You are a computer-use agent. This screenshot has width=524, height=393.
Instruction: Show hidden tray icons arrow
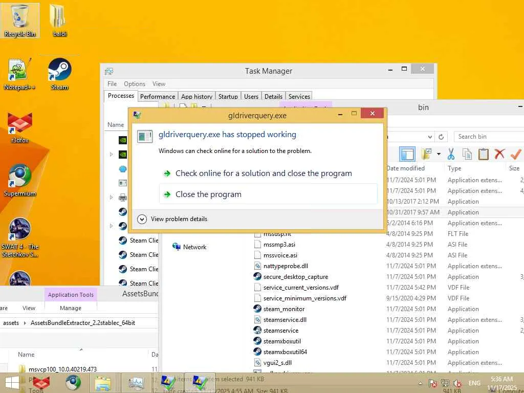coord(421,383)
